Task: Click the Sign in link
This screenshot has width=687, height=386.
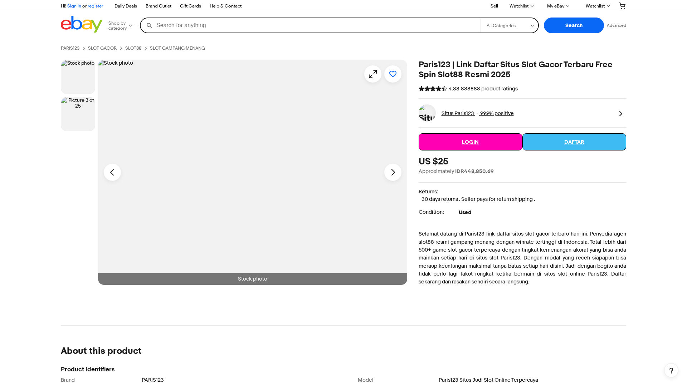Action: [74, 6]
